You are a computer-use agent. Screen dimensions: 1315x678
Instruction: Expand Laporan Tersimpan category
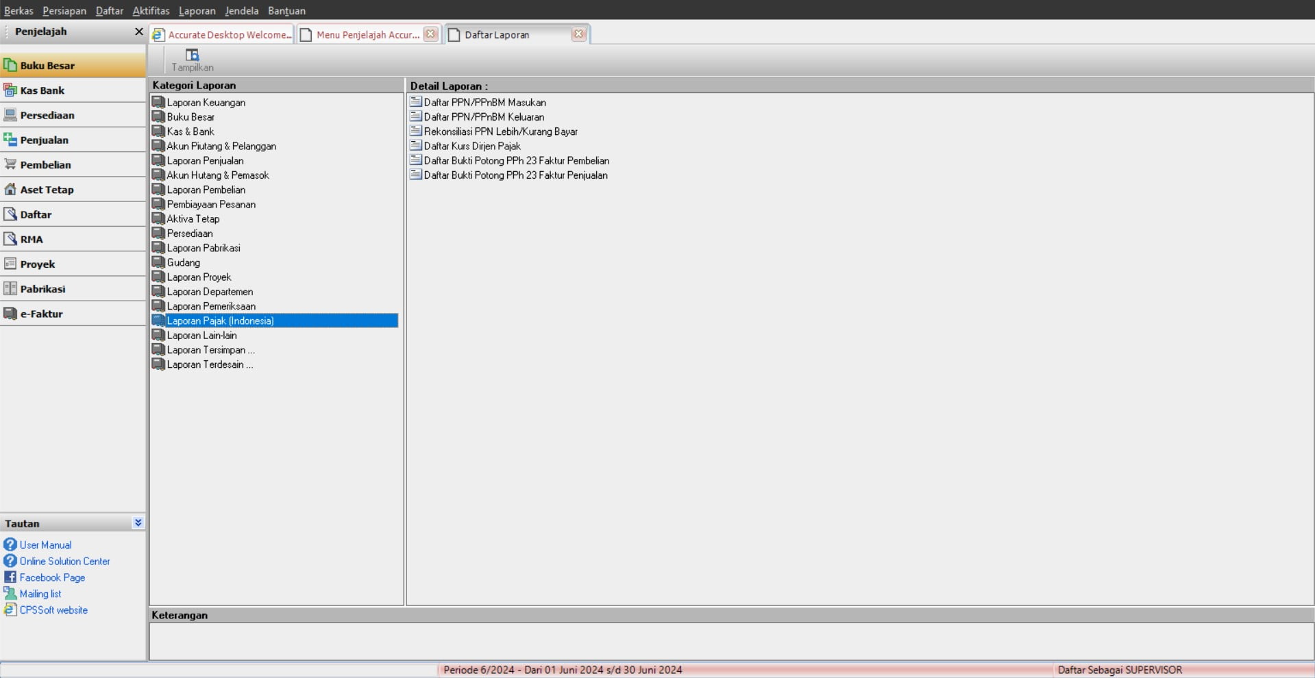tap(210, 350)
